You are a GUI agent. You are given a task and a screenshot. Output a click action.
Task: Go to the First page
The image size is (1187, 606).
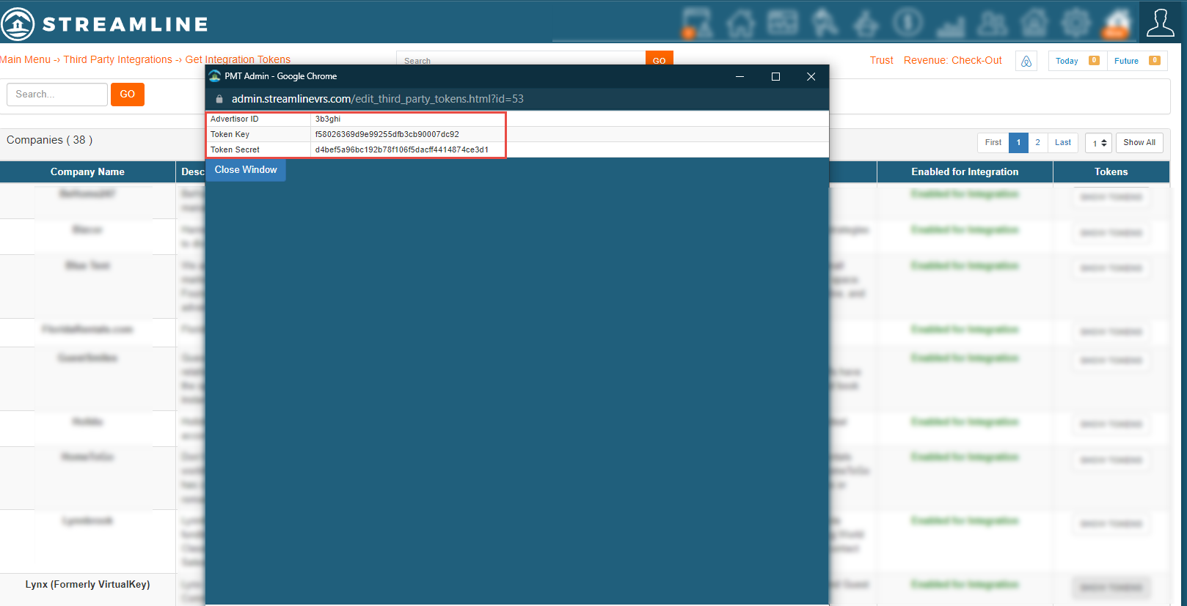(x=993, y=143)
